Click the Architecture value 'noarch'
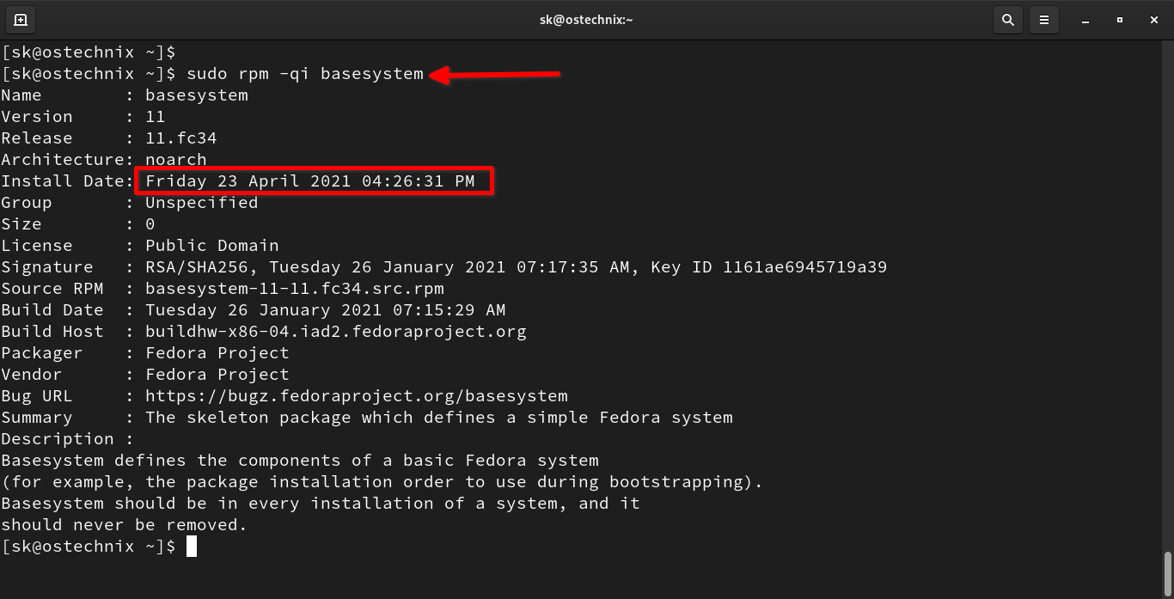1174x599 pixels. pos(176,160)
